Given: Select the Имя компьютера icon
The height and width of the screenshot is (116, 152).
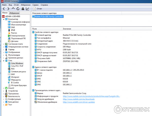Looking at the screenshot, I should (9, 25).
